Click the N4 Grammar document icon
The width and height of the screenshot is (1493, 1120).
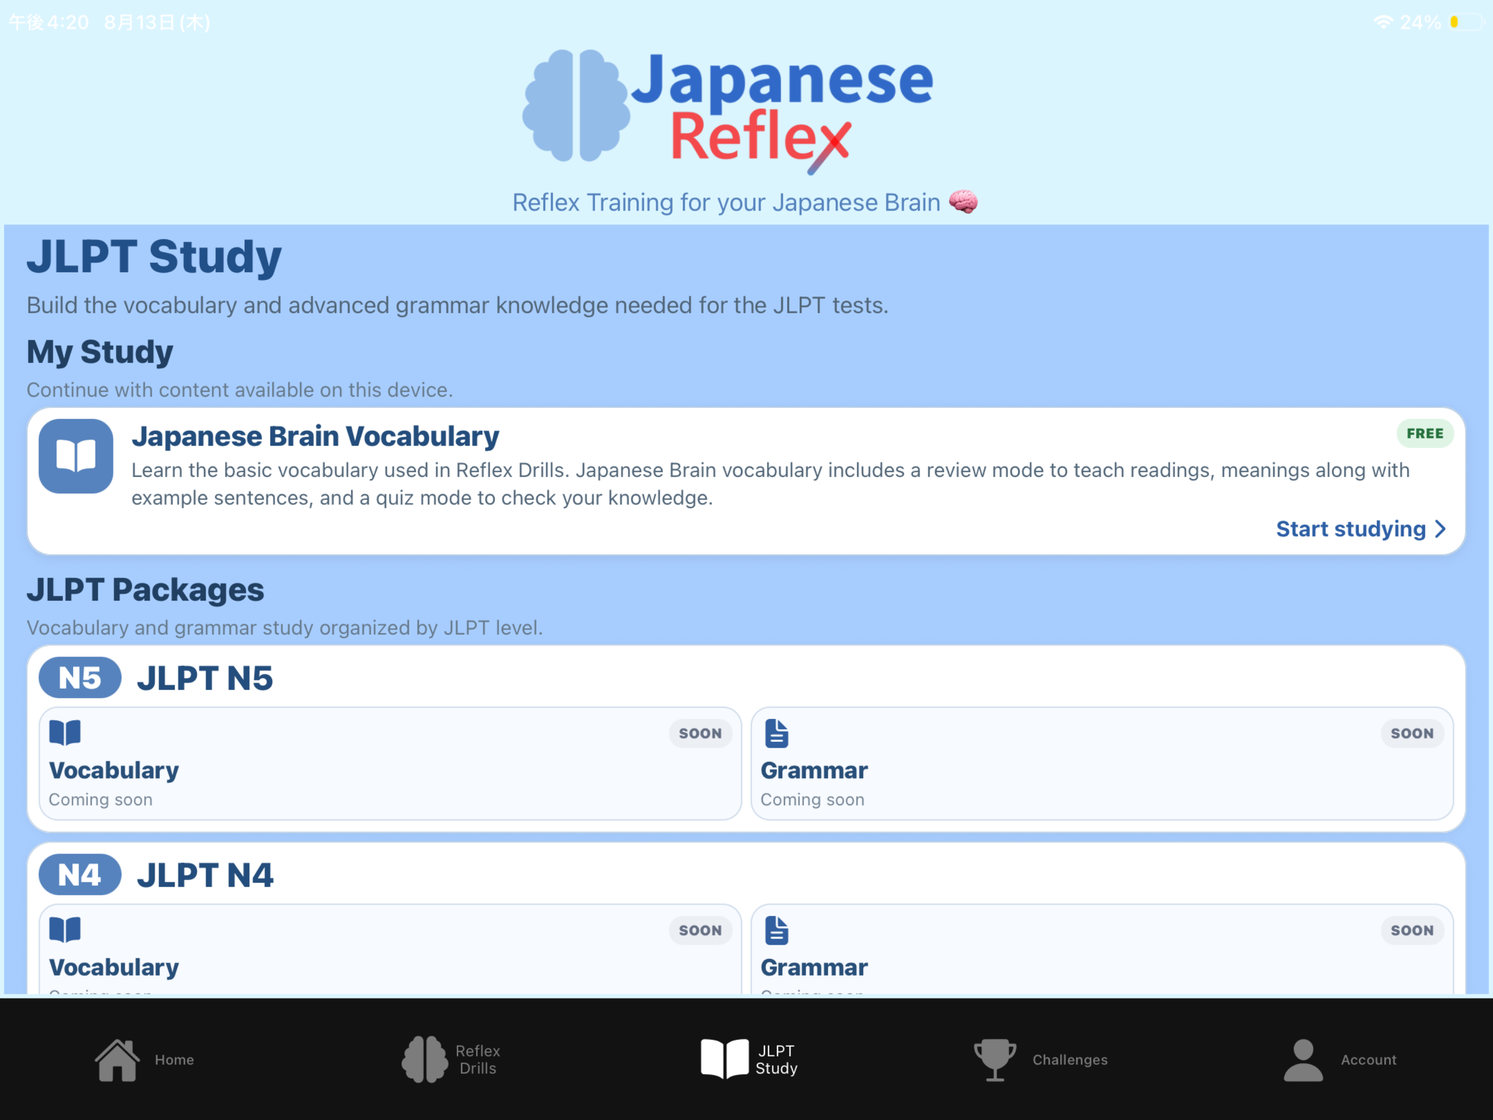(776, 930)
